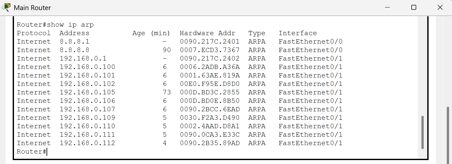Click the terminal's inner scrollbar thumb
The width and height of the screenshot is (452, 164).
[x=422, y=132]
